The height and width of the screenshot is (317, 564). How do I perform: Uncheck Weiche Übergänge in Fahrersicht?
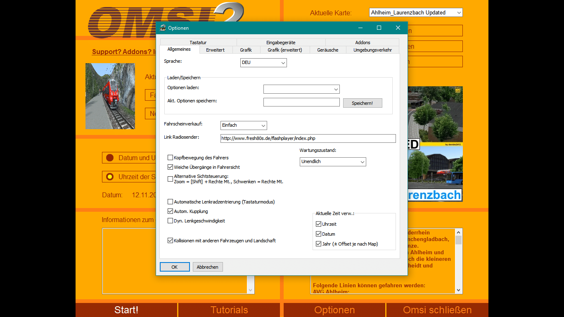tap(170, 167)
